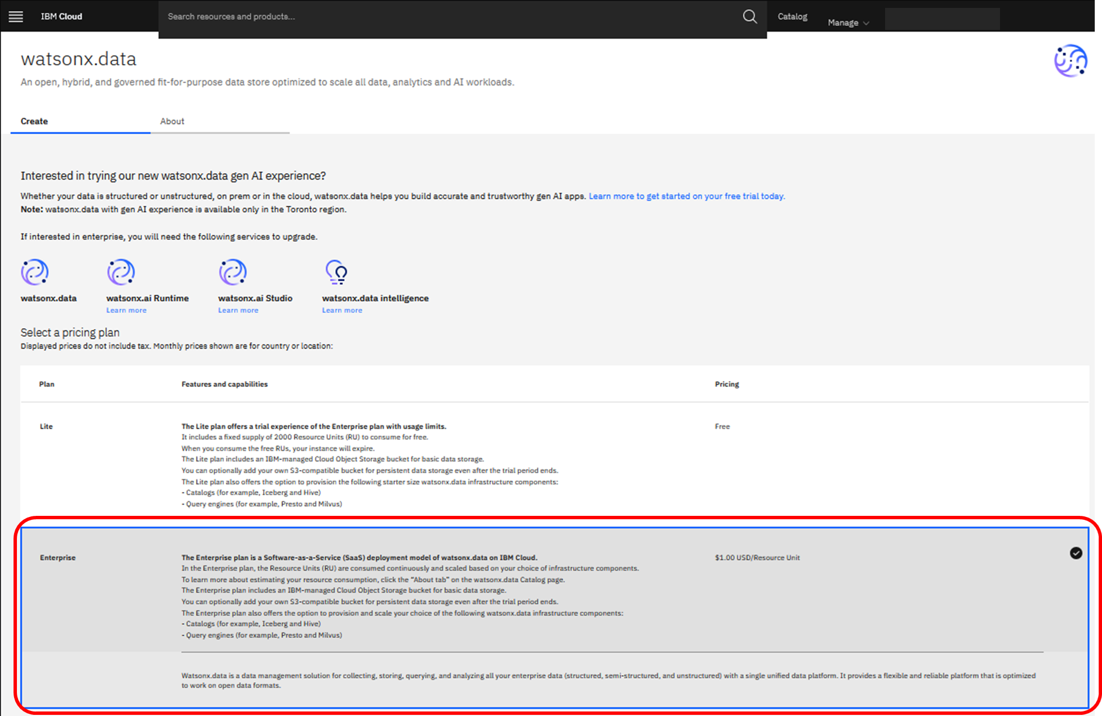Screen dimensions: 1102x716
Task: Open Learn more under watsonx.ai Runtime
Action: coord(126,310)
